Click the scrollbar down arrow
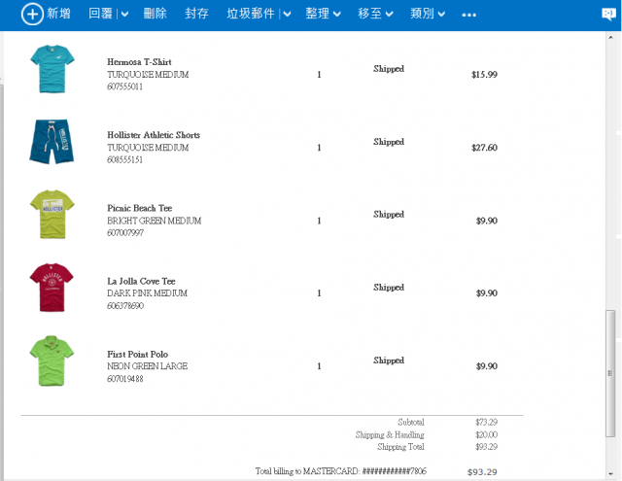Screen dimensions: 622x481 610,474
